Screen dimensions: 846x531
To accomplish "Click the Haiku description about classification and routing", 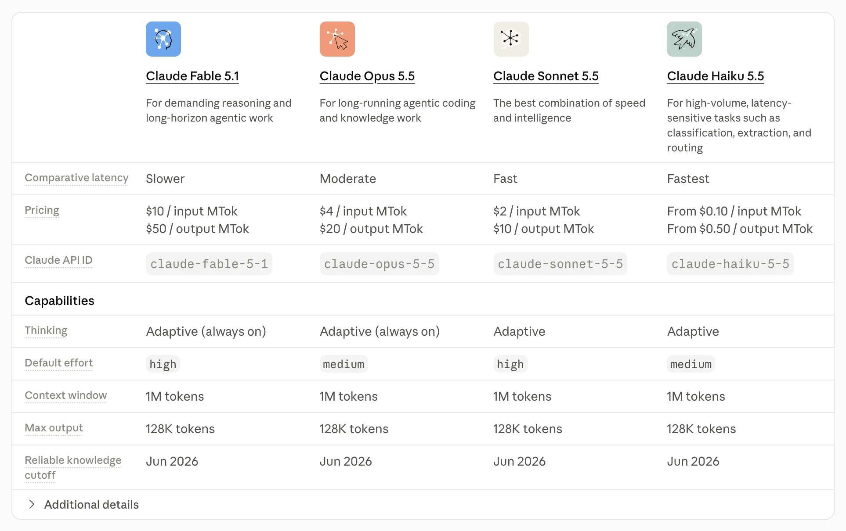I will (739, 125).
